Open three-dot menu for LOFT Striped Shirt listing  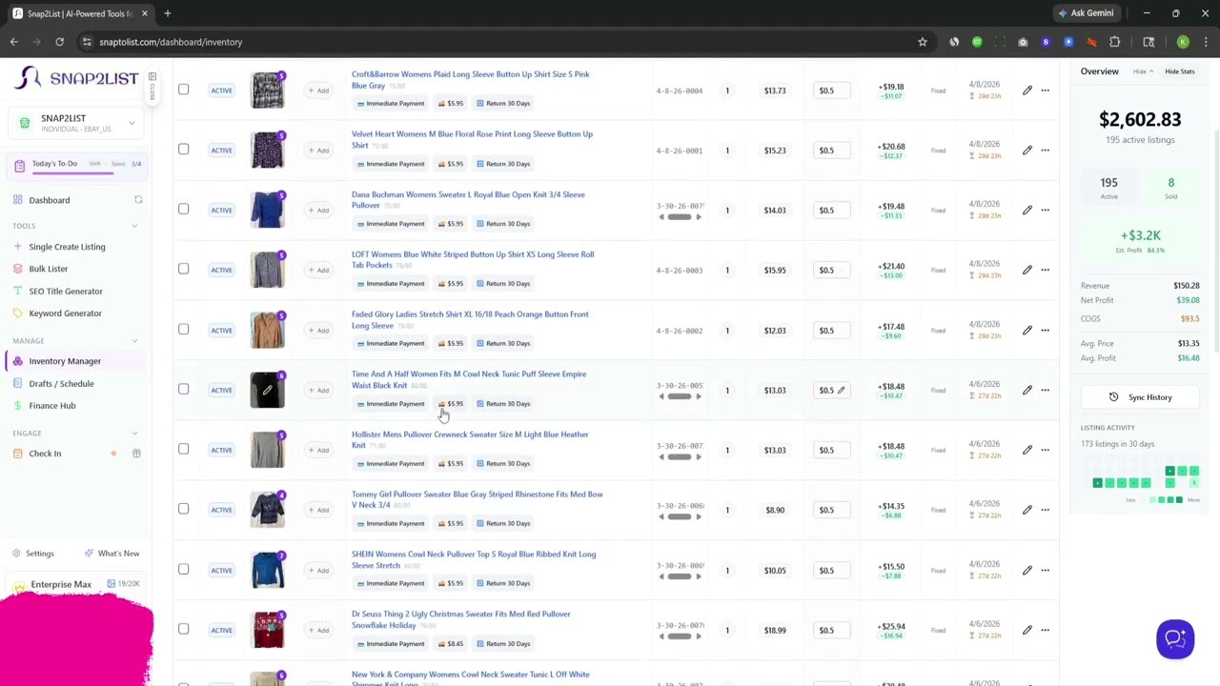click(x=1045, y=271)
